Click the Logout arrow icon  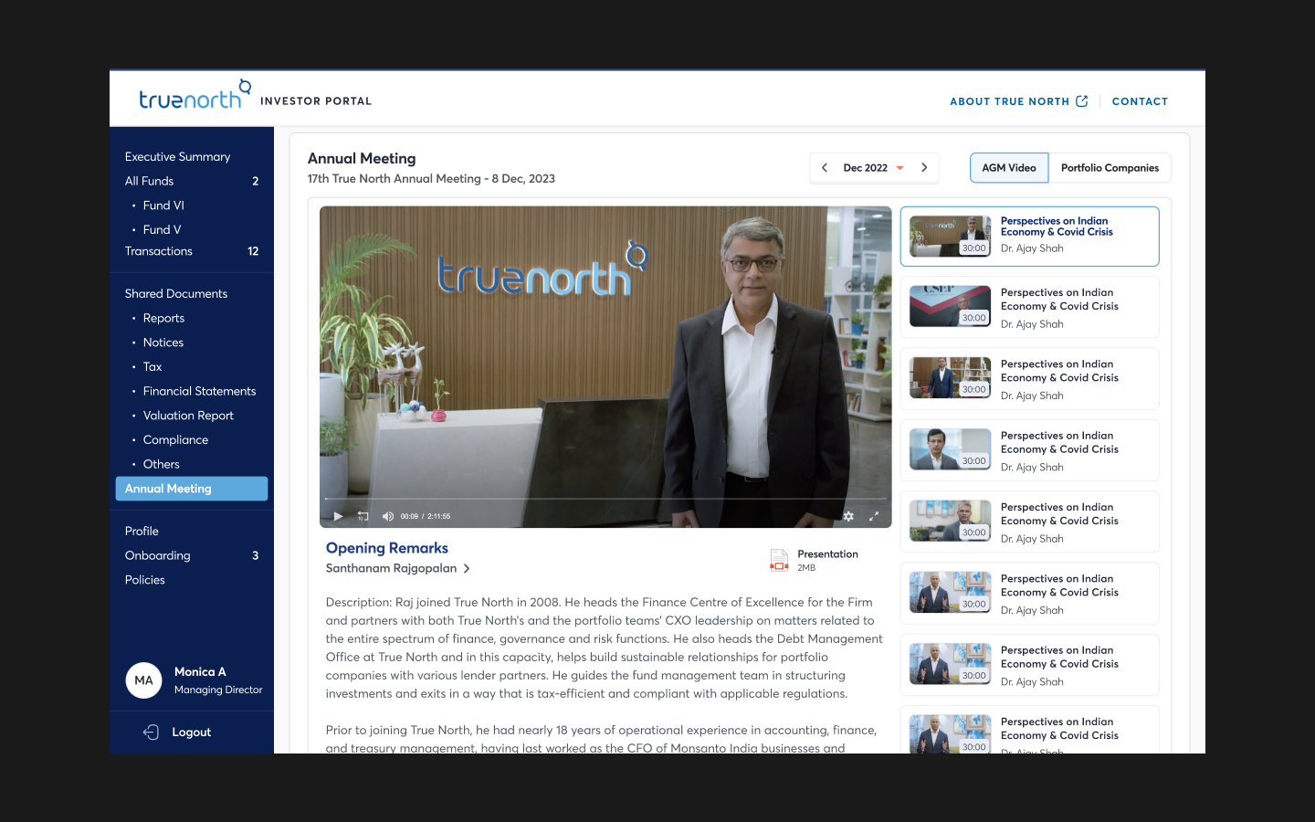click(x=152, y=732)
